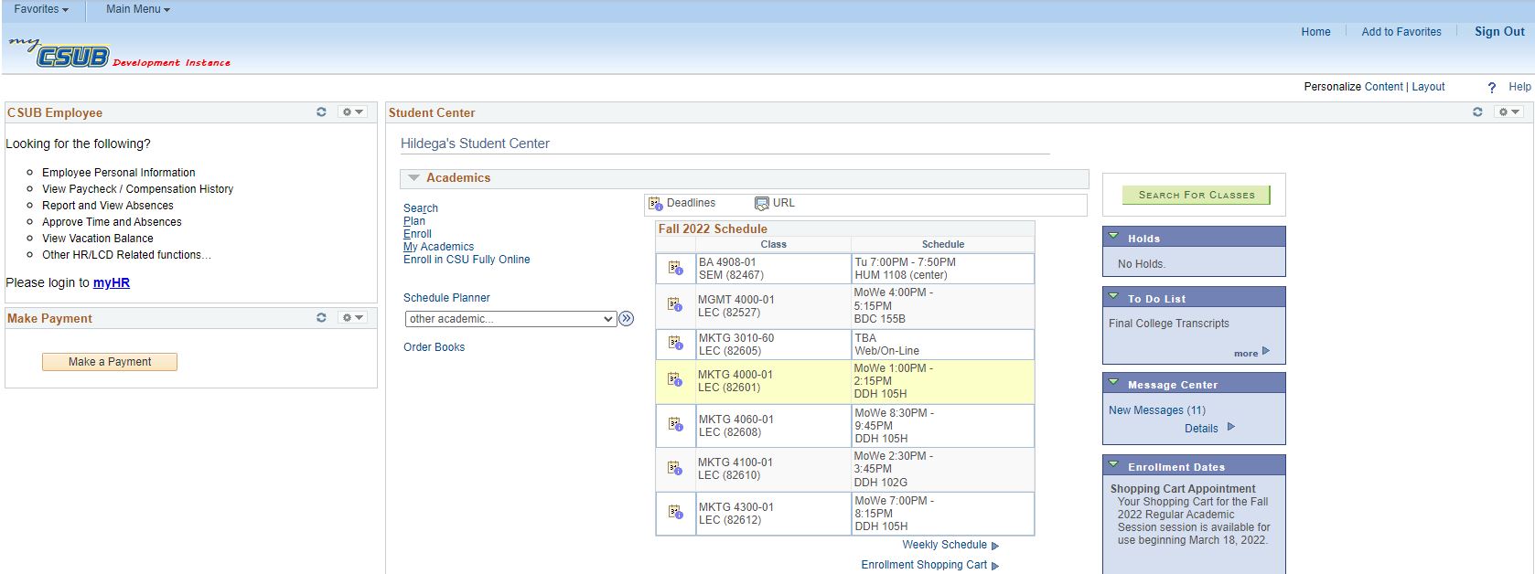The width and height of the screenshot is (1535, 574).
Task: Open the Weekly Schedule link
Action: [x=945, y=545]
